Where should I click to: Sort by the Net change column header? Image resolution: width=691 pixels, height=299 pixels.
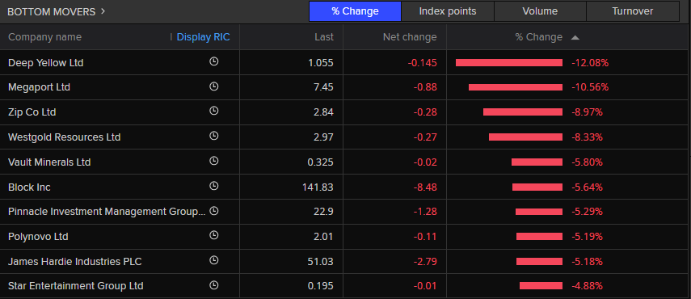tap(410, 37)
